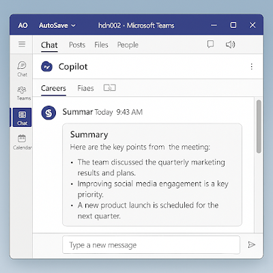Click the speaker volume icon

pyautogui.click(x=230, y=44)
